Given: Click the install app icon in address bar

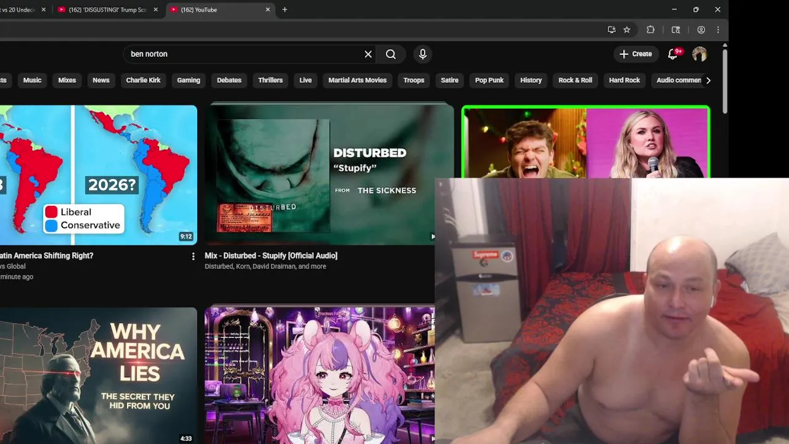Looking at the screenshot, I should click(x=611, y=30).
